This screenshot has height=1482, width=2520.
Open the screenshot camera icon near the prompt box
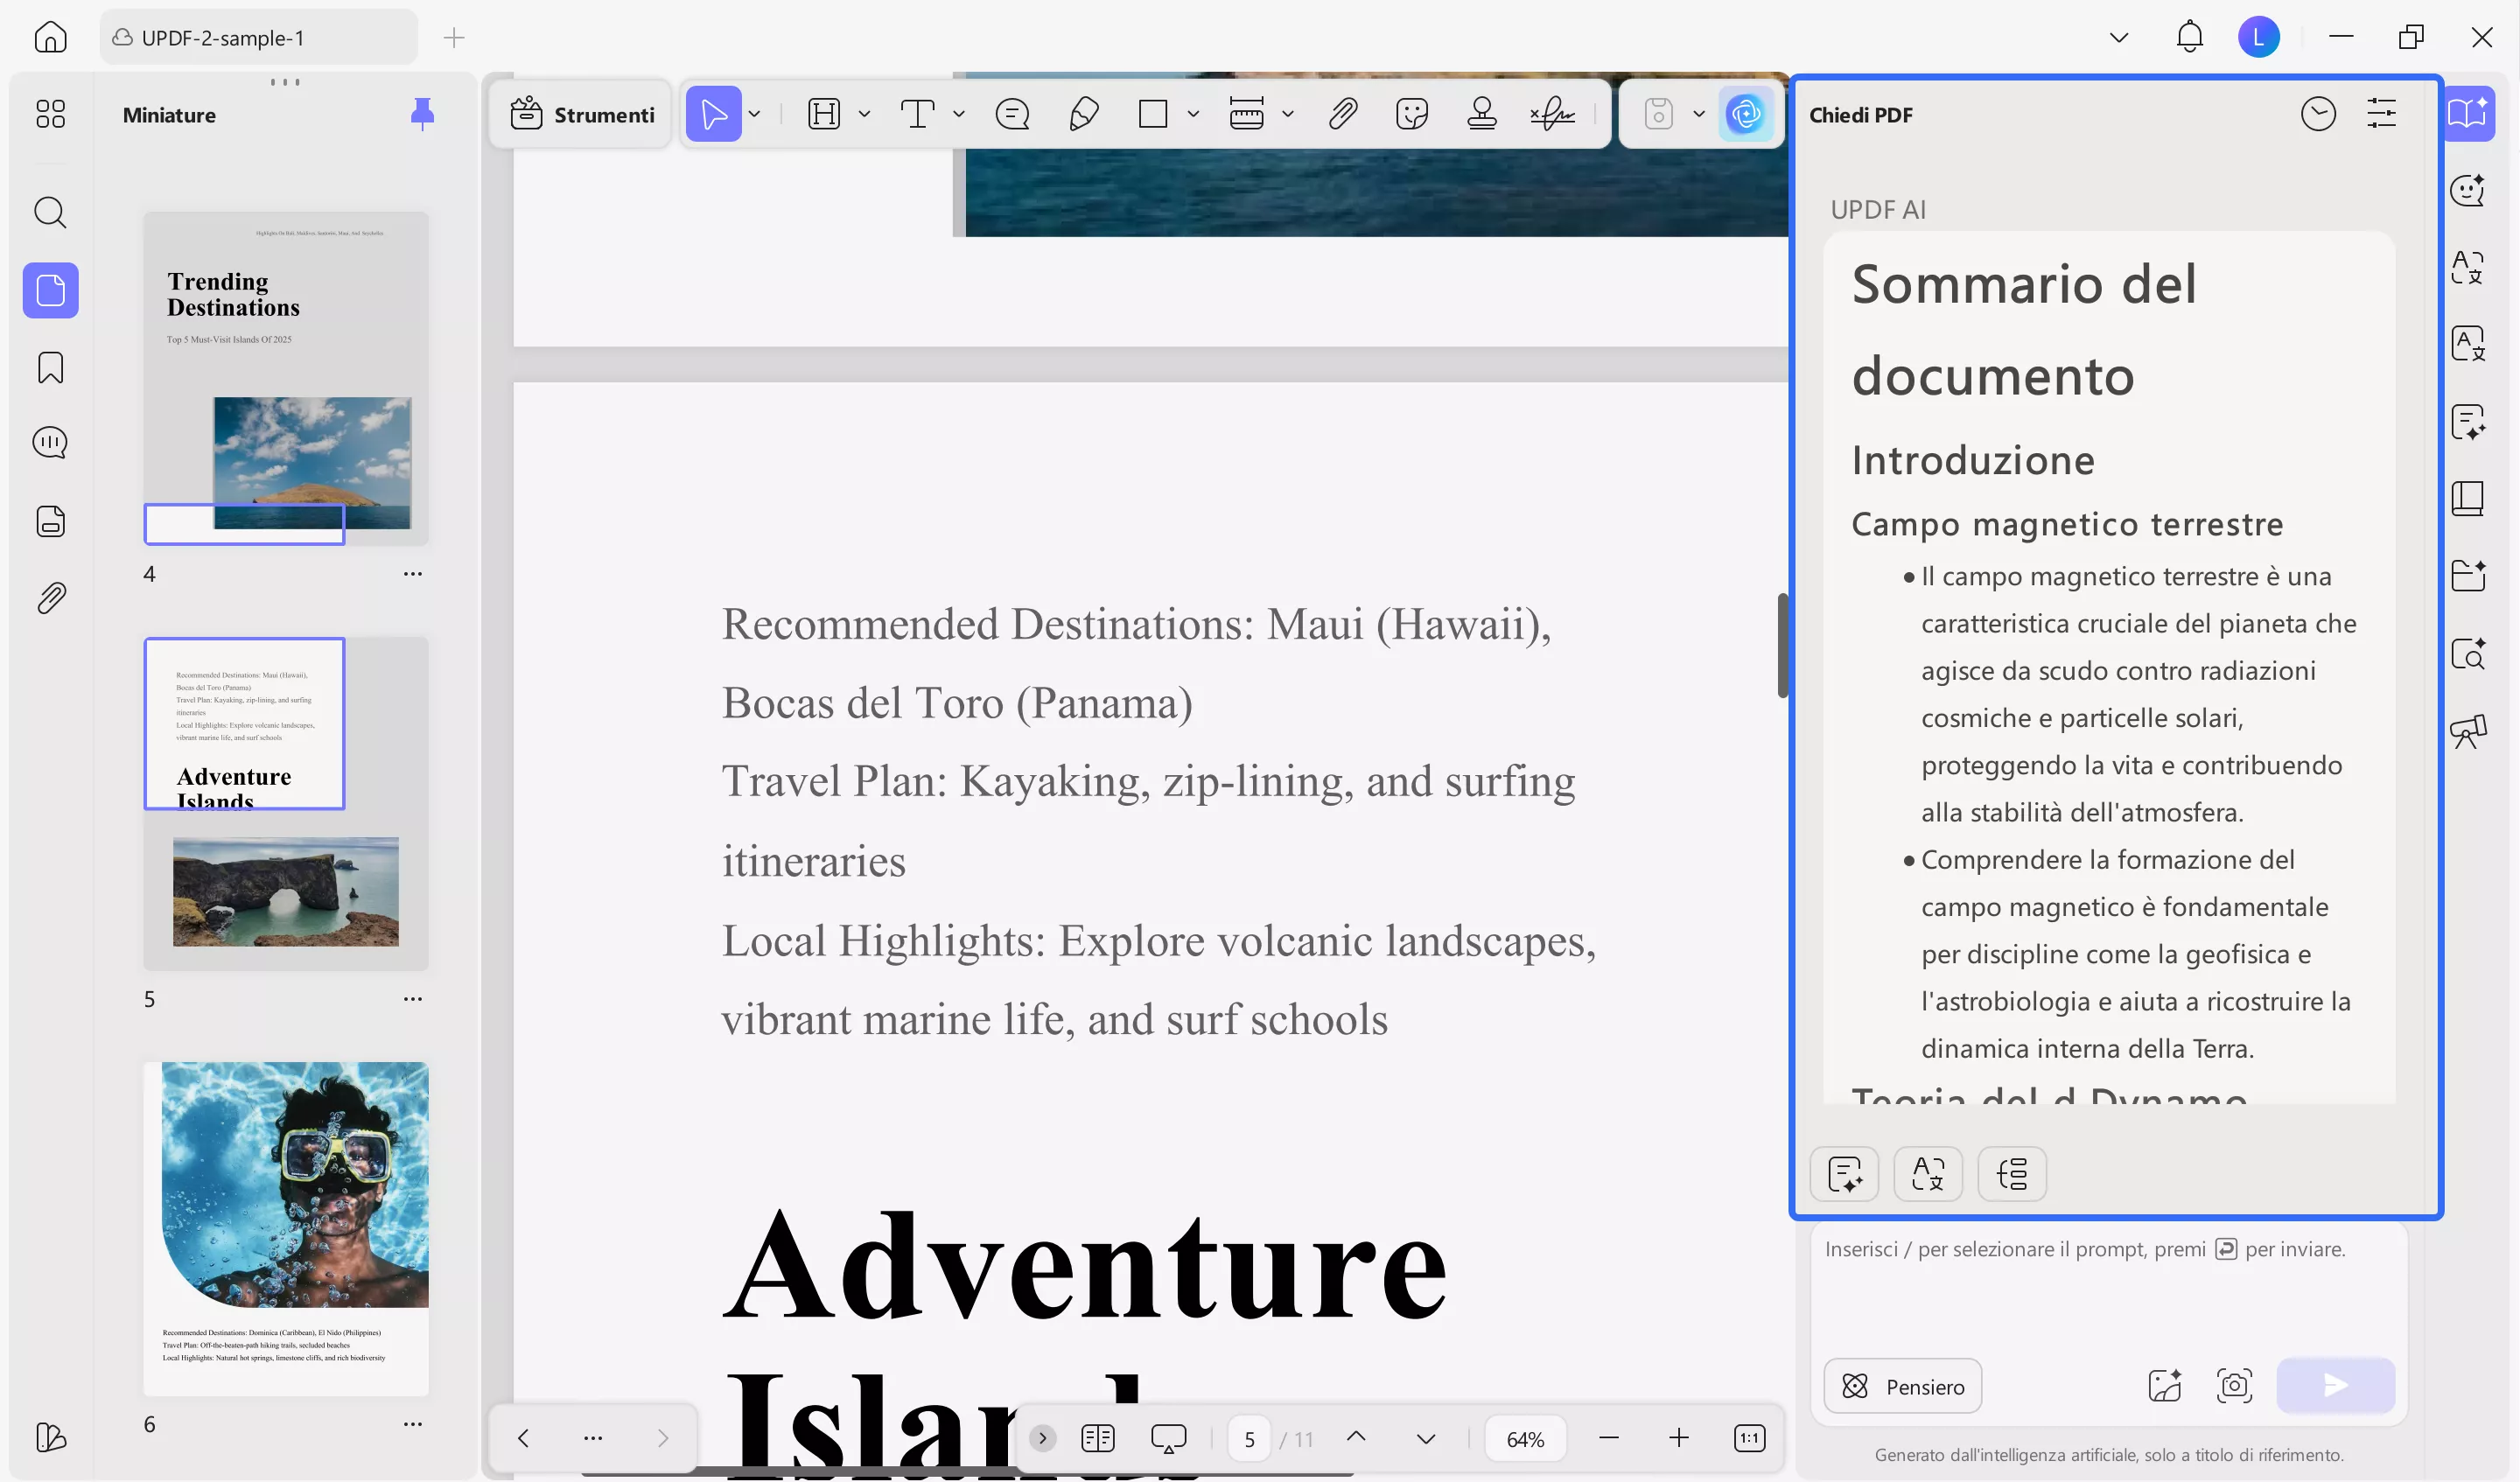(2235, 1386)
